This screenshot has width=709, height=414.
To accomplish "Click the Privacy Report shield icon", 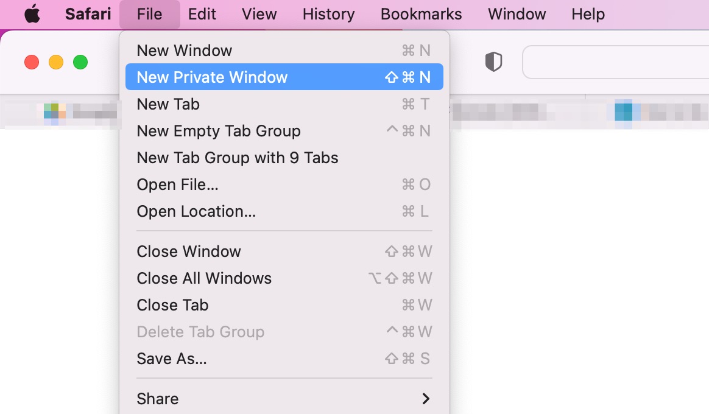I will (493, 62).
